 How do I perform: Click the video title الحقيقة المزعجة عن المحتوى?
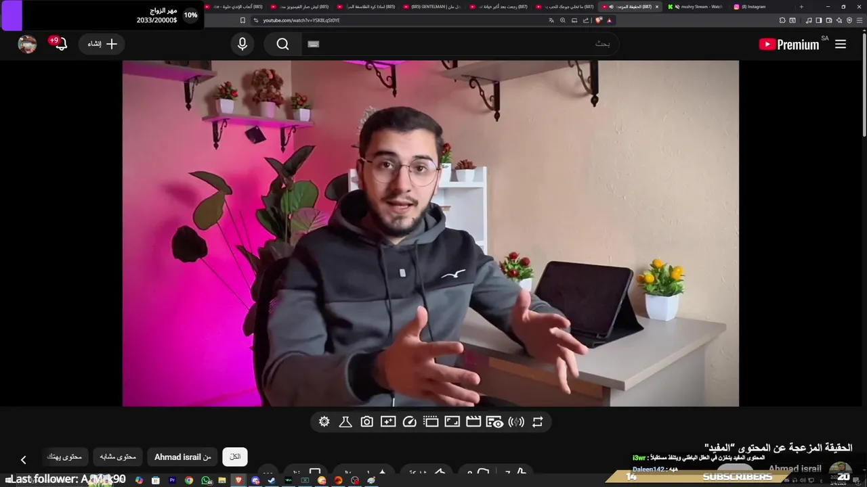click(778, 448)
